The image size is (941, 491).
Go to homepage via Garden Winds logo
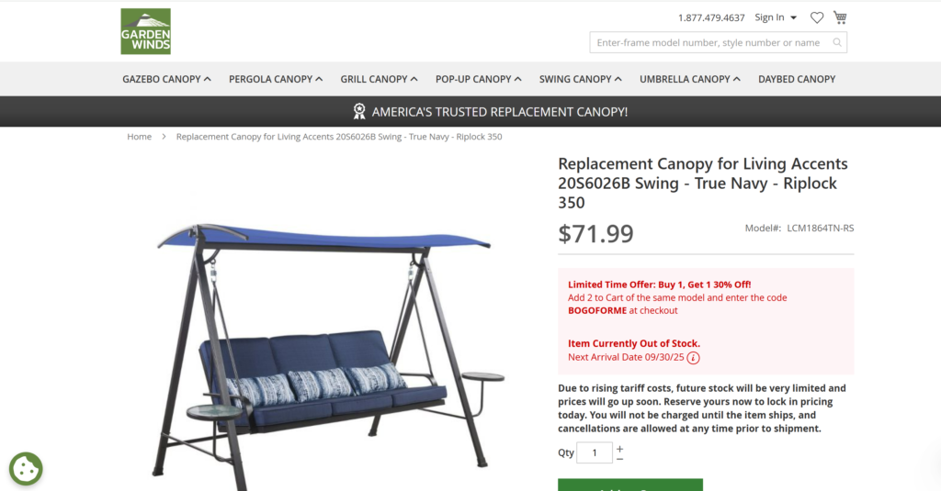[146, 31]
